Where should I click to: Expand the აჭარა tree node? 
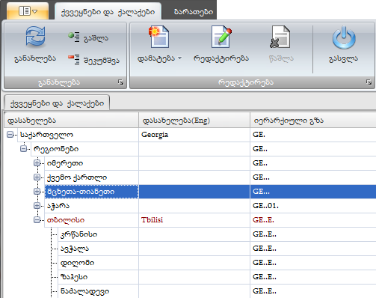point(37,206)
